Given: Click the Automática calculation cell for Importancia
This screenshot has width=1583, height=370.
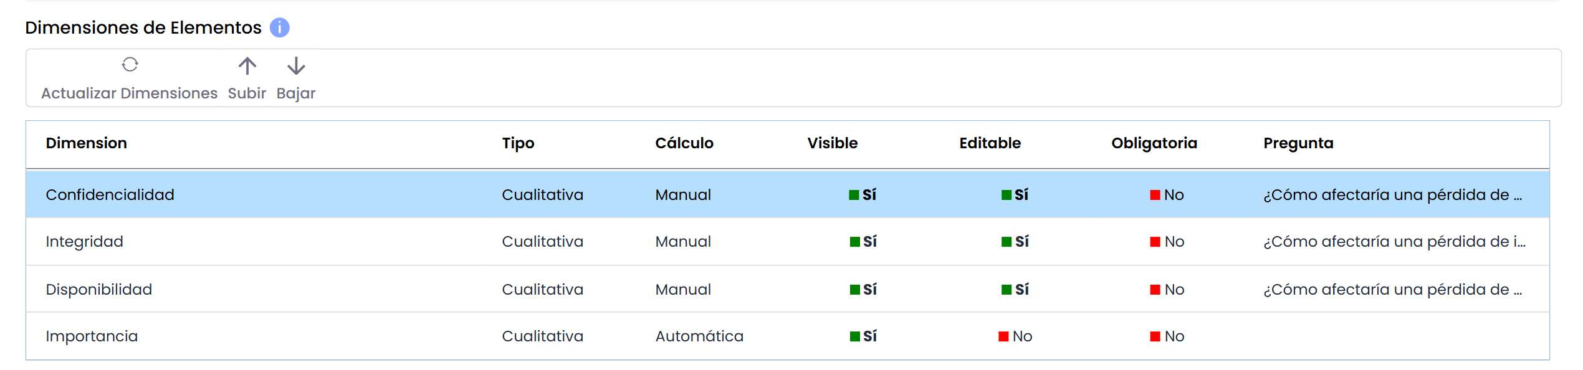Looking at the screenshot, I should [x=699, y=336].
